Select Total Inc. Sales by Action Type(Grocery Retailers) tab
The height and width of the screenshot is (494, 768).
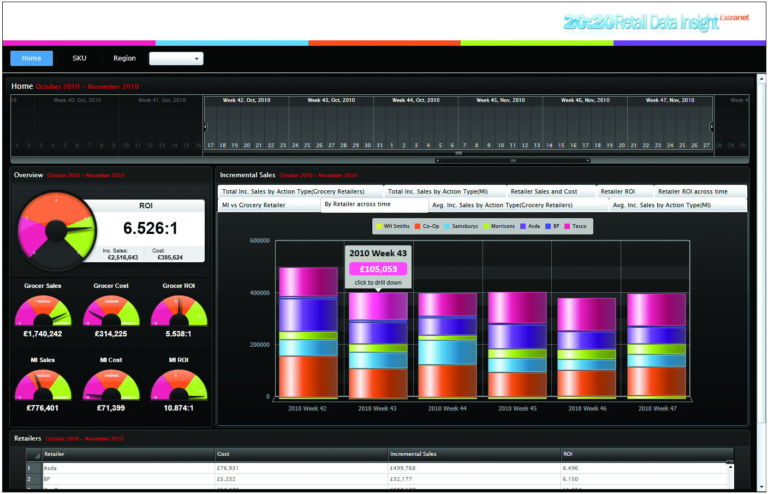tap(300, 191)
